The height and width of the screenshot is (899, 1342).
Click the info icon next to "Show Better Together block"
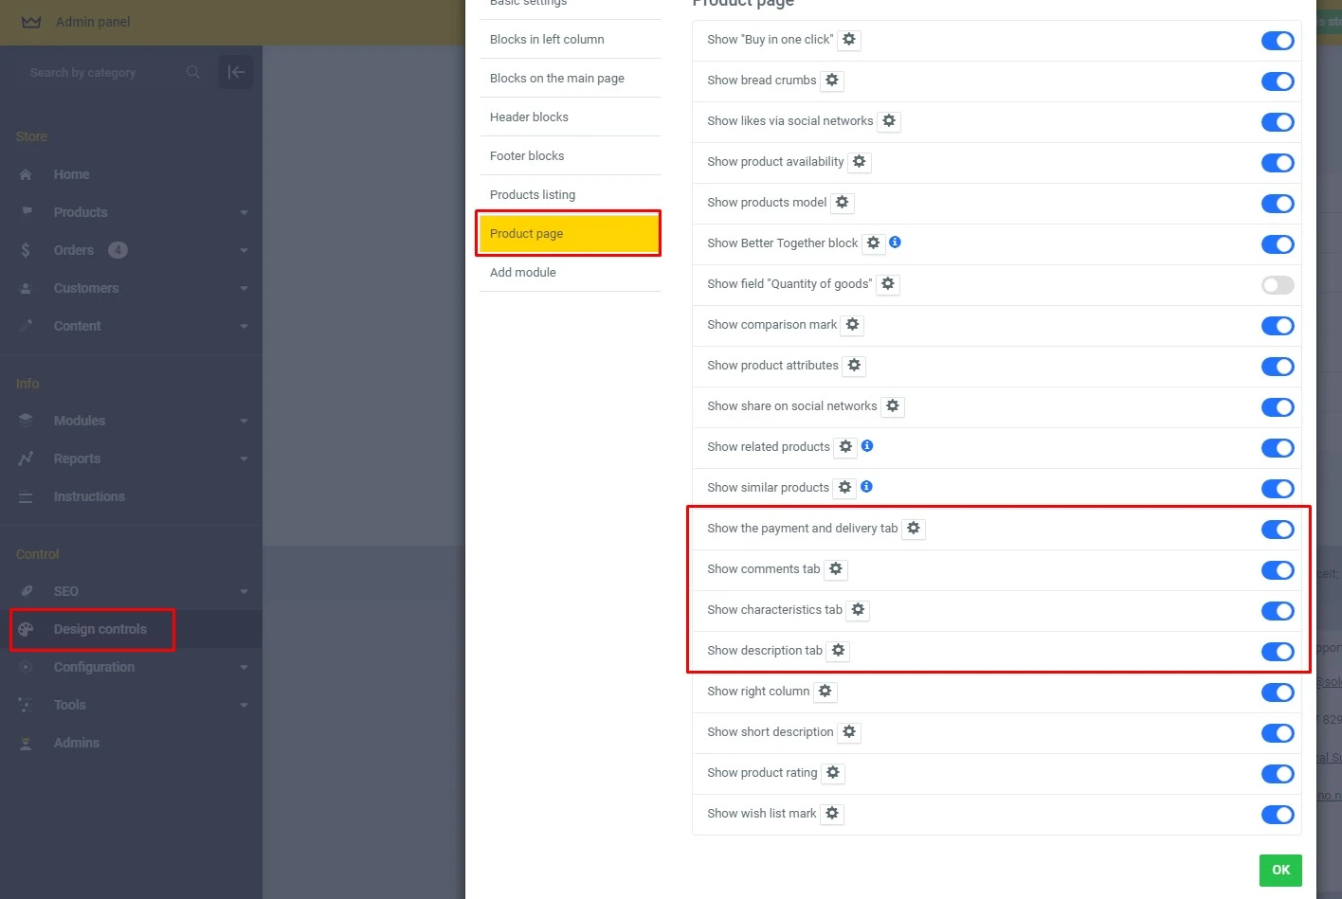[896, 243]
